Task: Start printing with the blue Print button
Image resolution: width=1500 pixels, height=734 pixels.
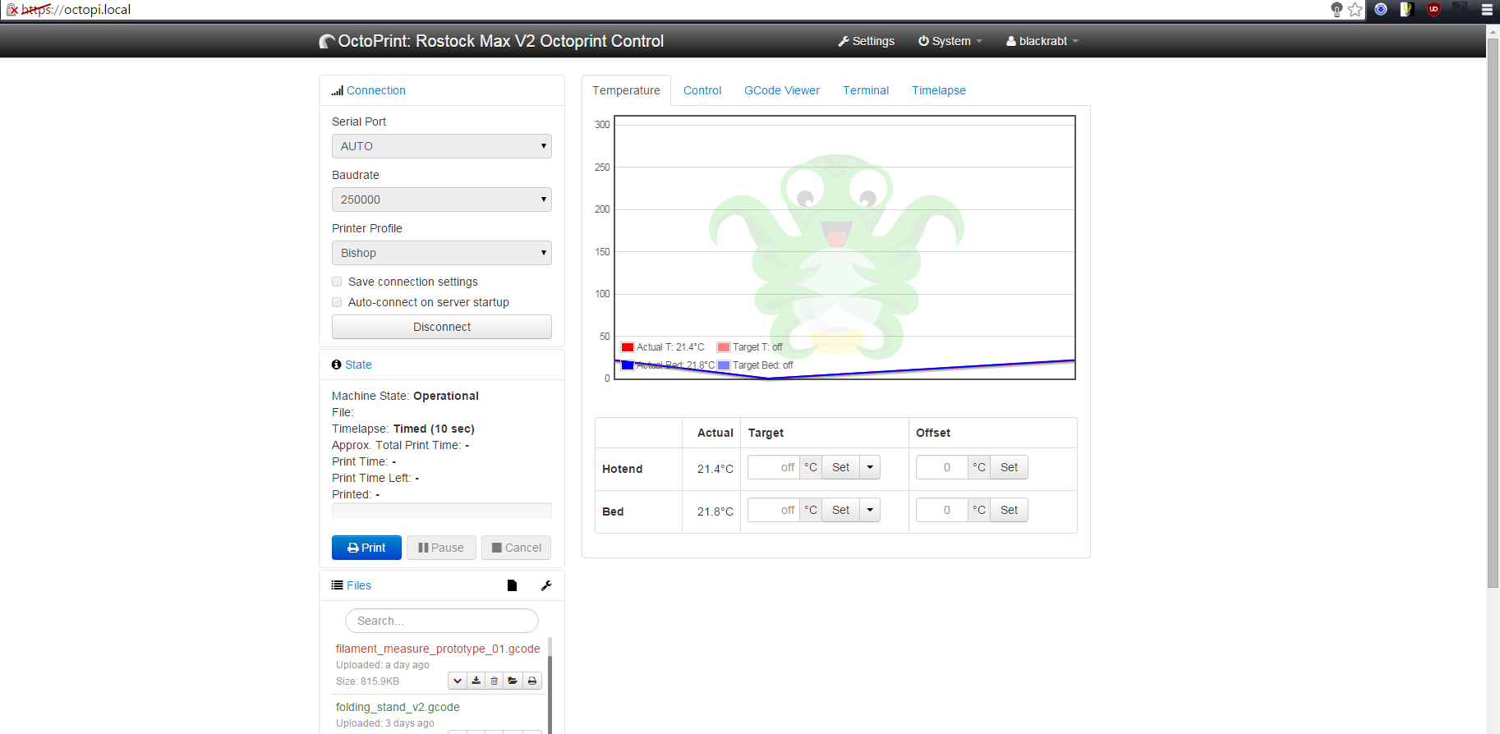Action: 366,548
